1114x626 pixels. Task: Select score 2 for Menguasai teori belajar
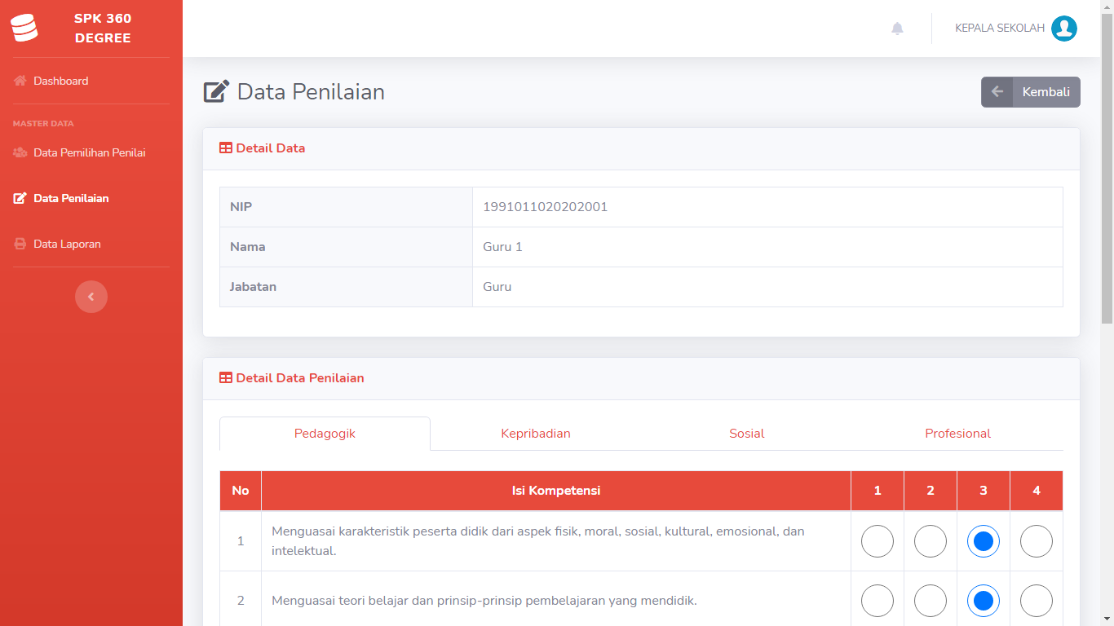coord(931,601)
